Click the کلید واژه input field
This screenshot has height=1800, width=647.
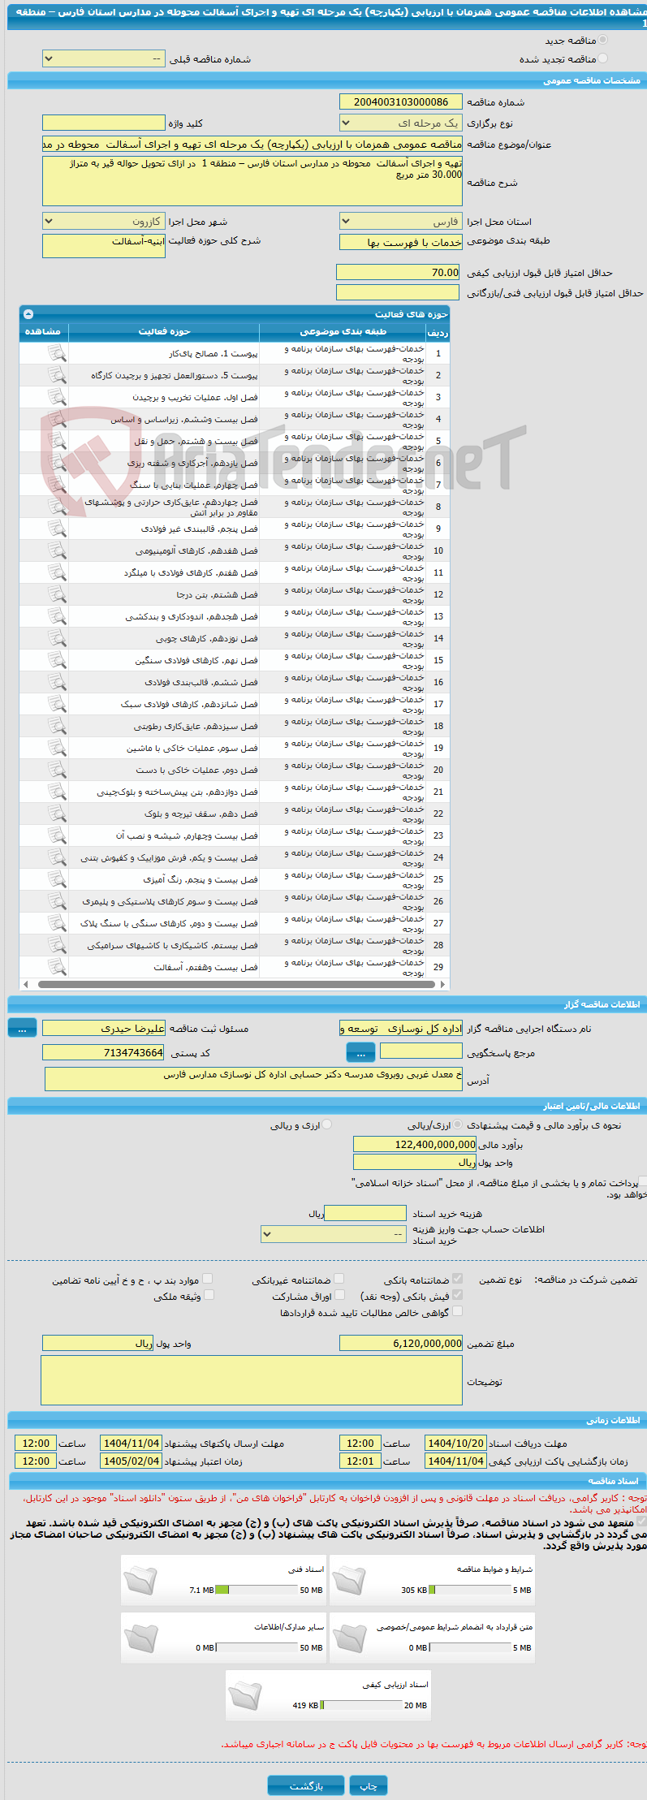coord(103,123)
